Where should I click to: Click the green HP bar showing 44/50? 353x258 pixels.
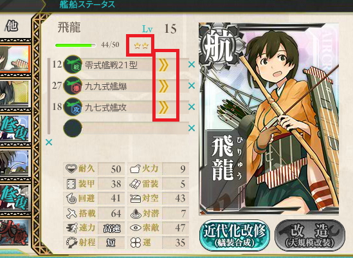76,45
